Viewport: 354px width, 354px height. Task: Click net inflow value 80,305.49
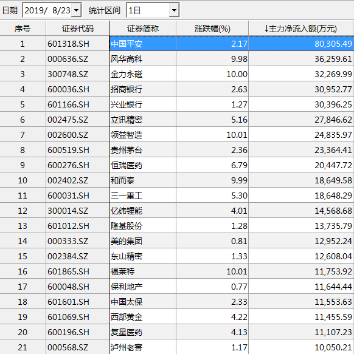(x=333, y=44)
